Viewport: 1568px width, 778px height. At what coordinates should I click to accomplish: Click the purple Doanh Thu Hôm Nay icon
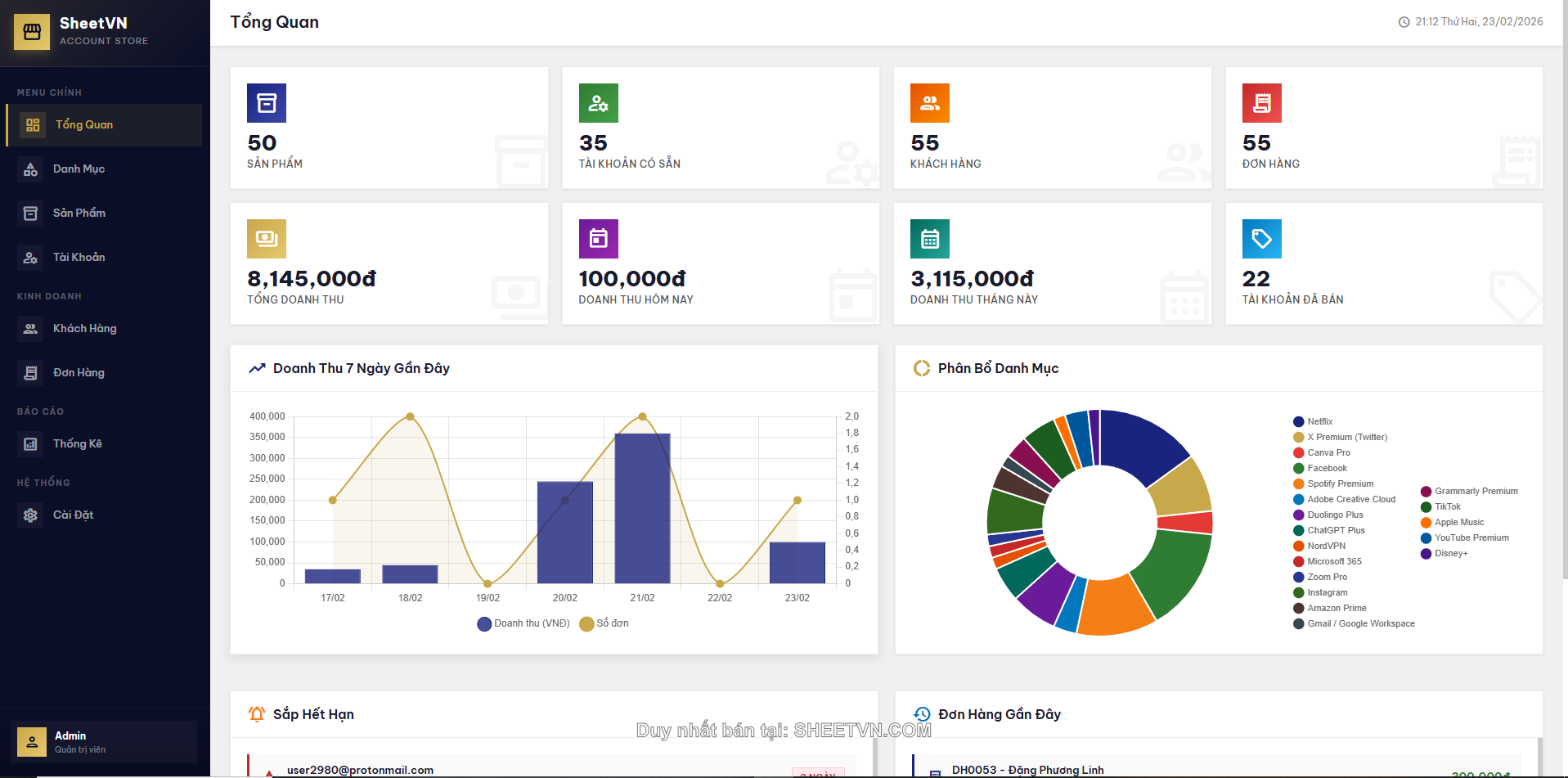click(598, 239)
